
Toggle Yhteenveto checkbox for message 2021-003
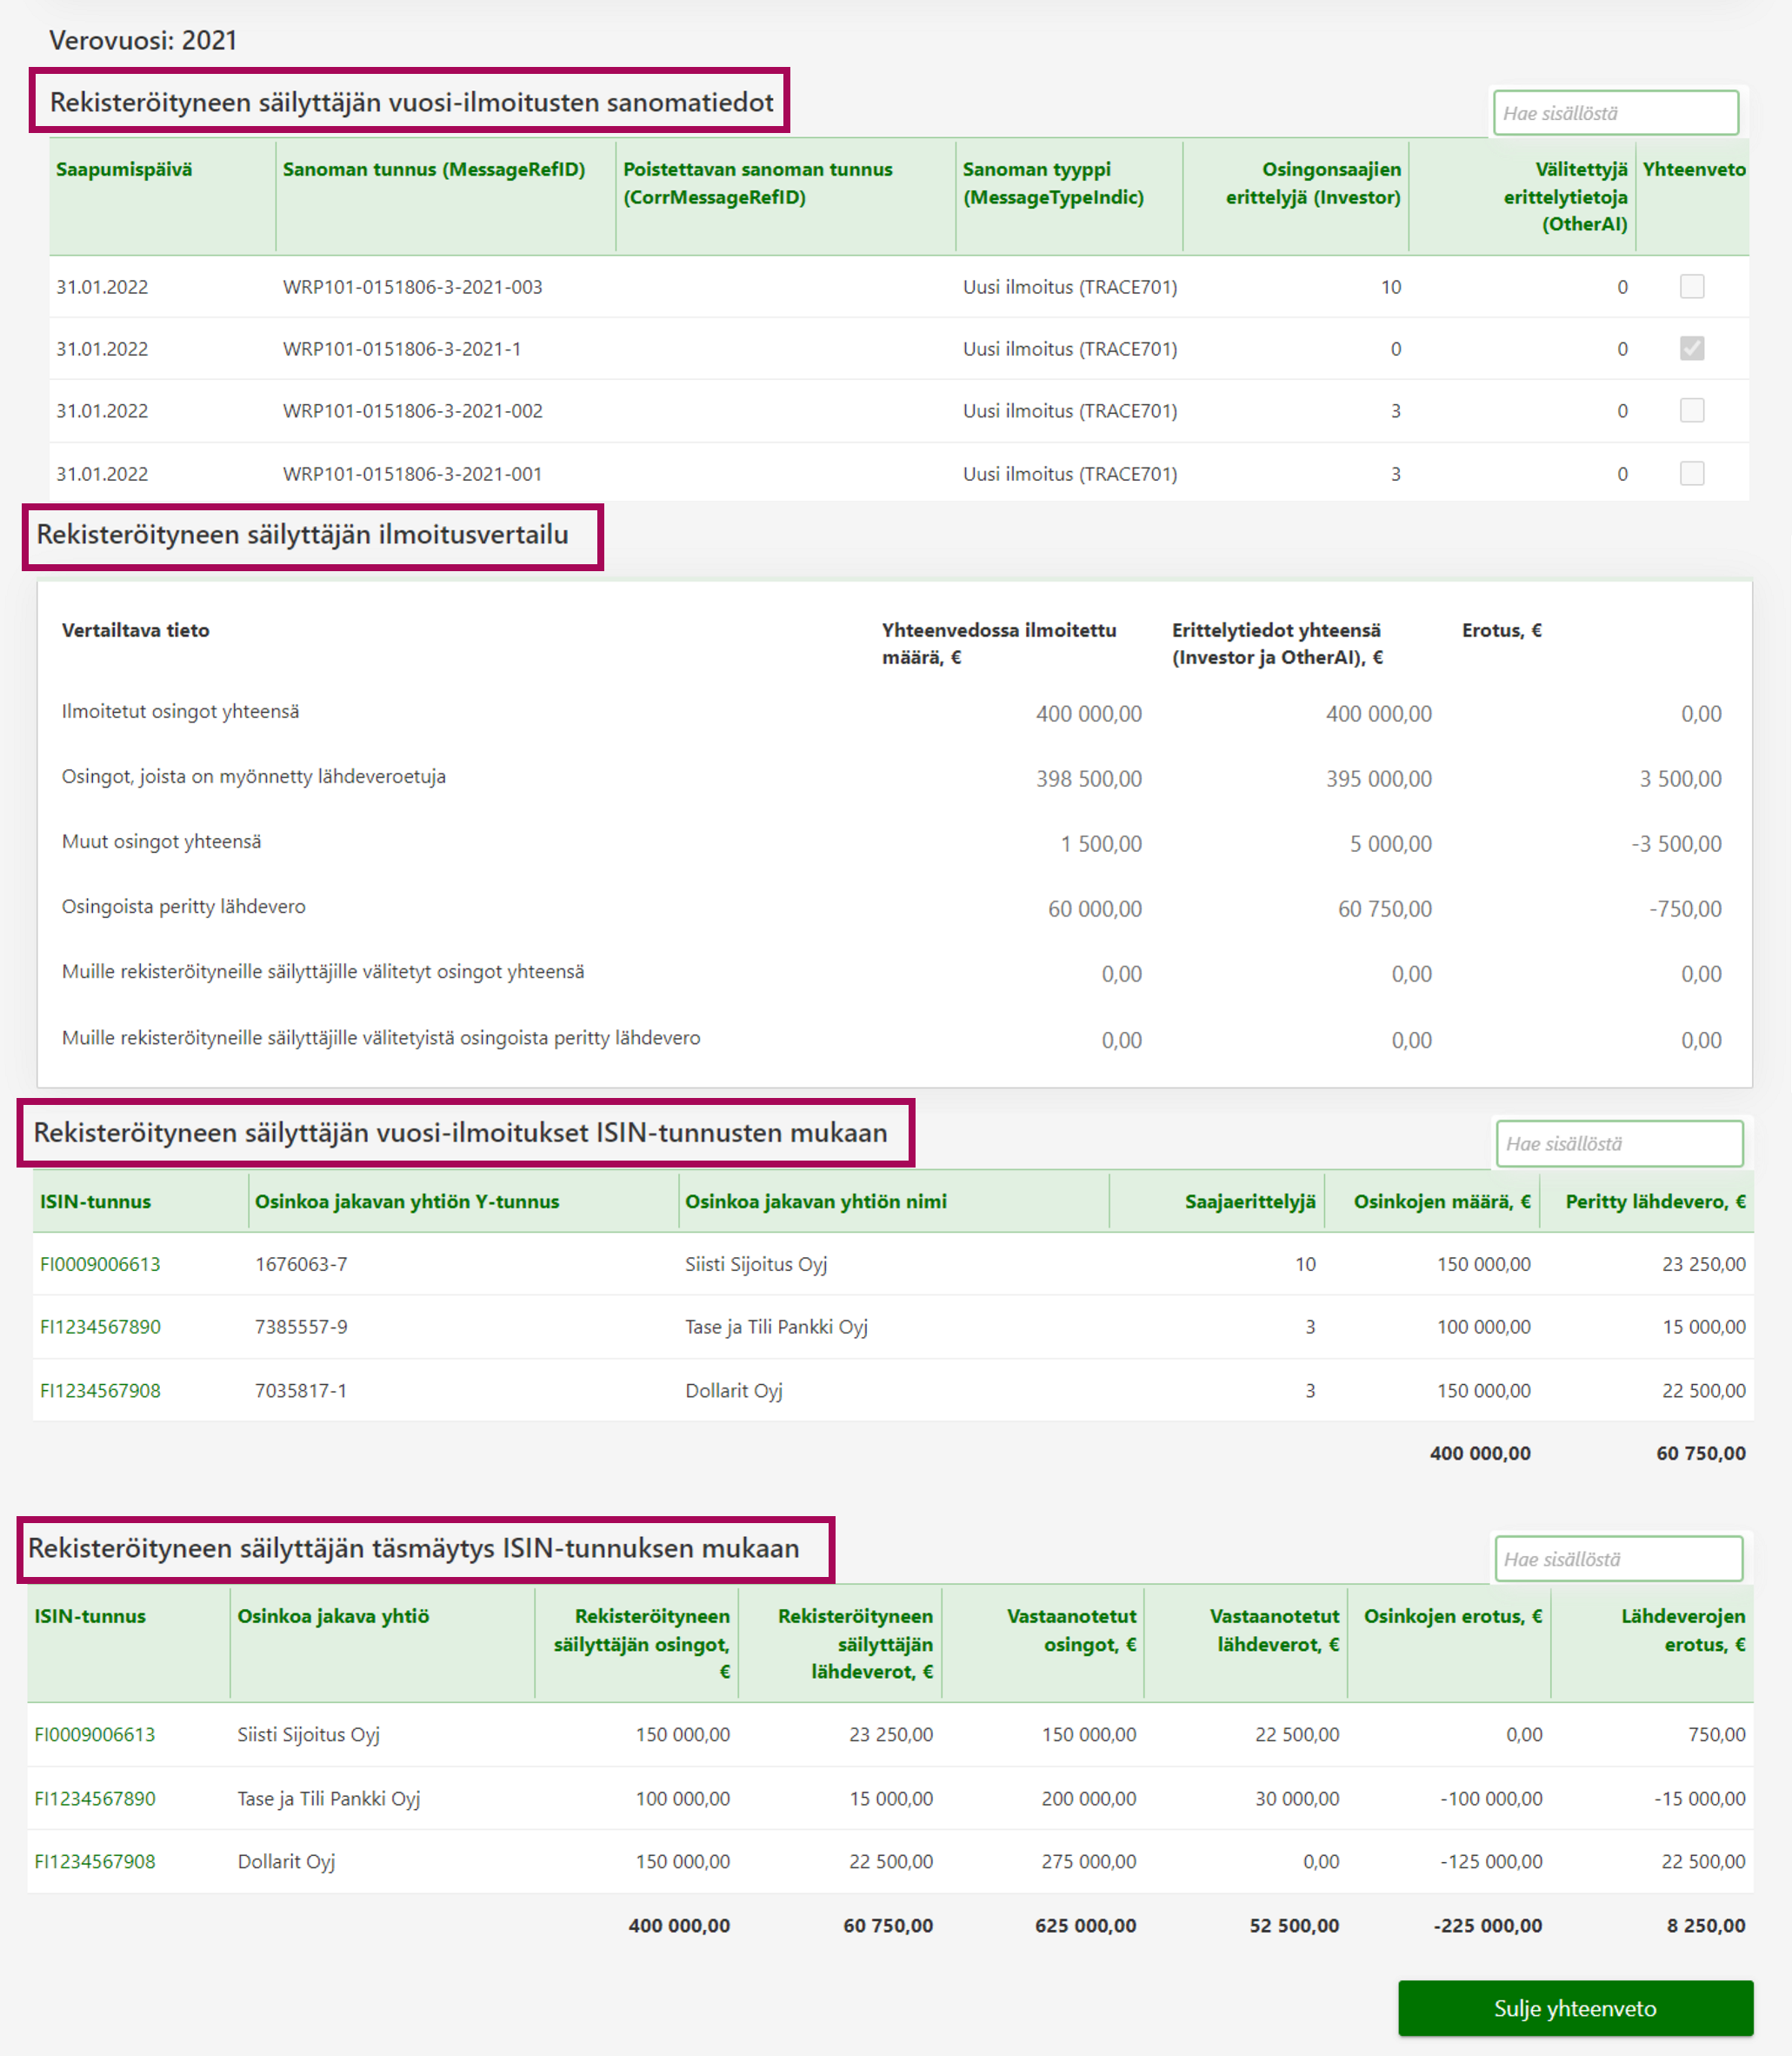click(x=1691, y=287)
